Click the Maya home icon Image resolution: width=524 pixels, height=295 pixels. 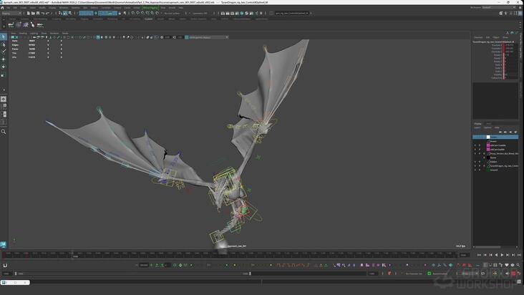(x=2, y=7)
